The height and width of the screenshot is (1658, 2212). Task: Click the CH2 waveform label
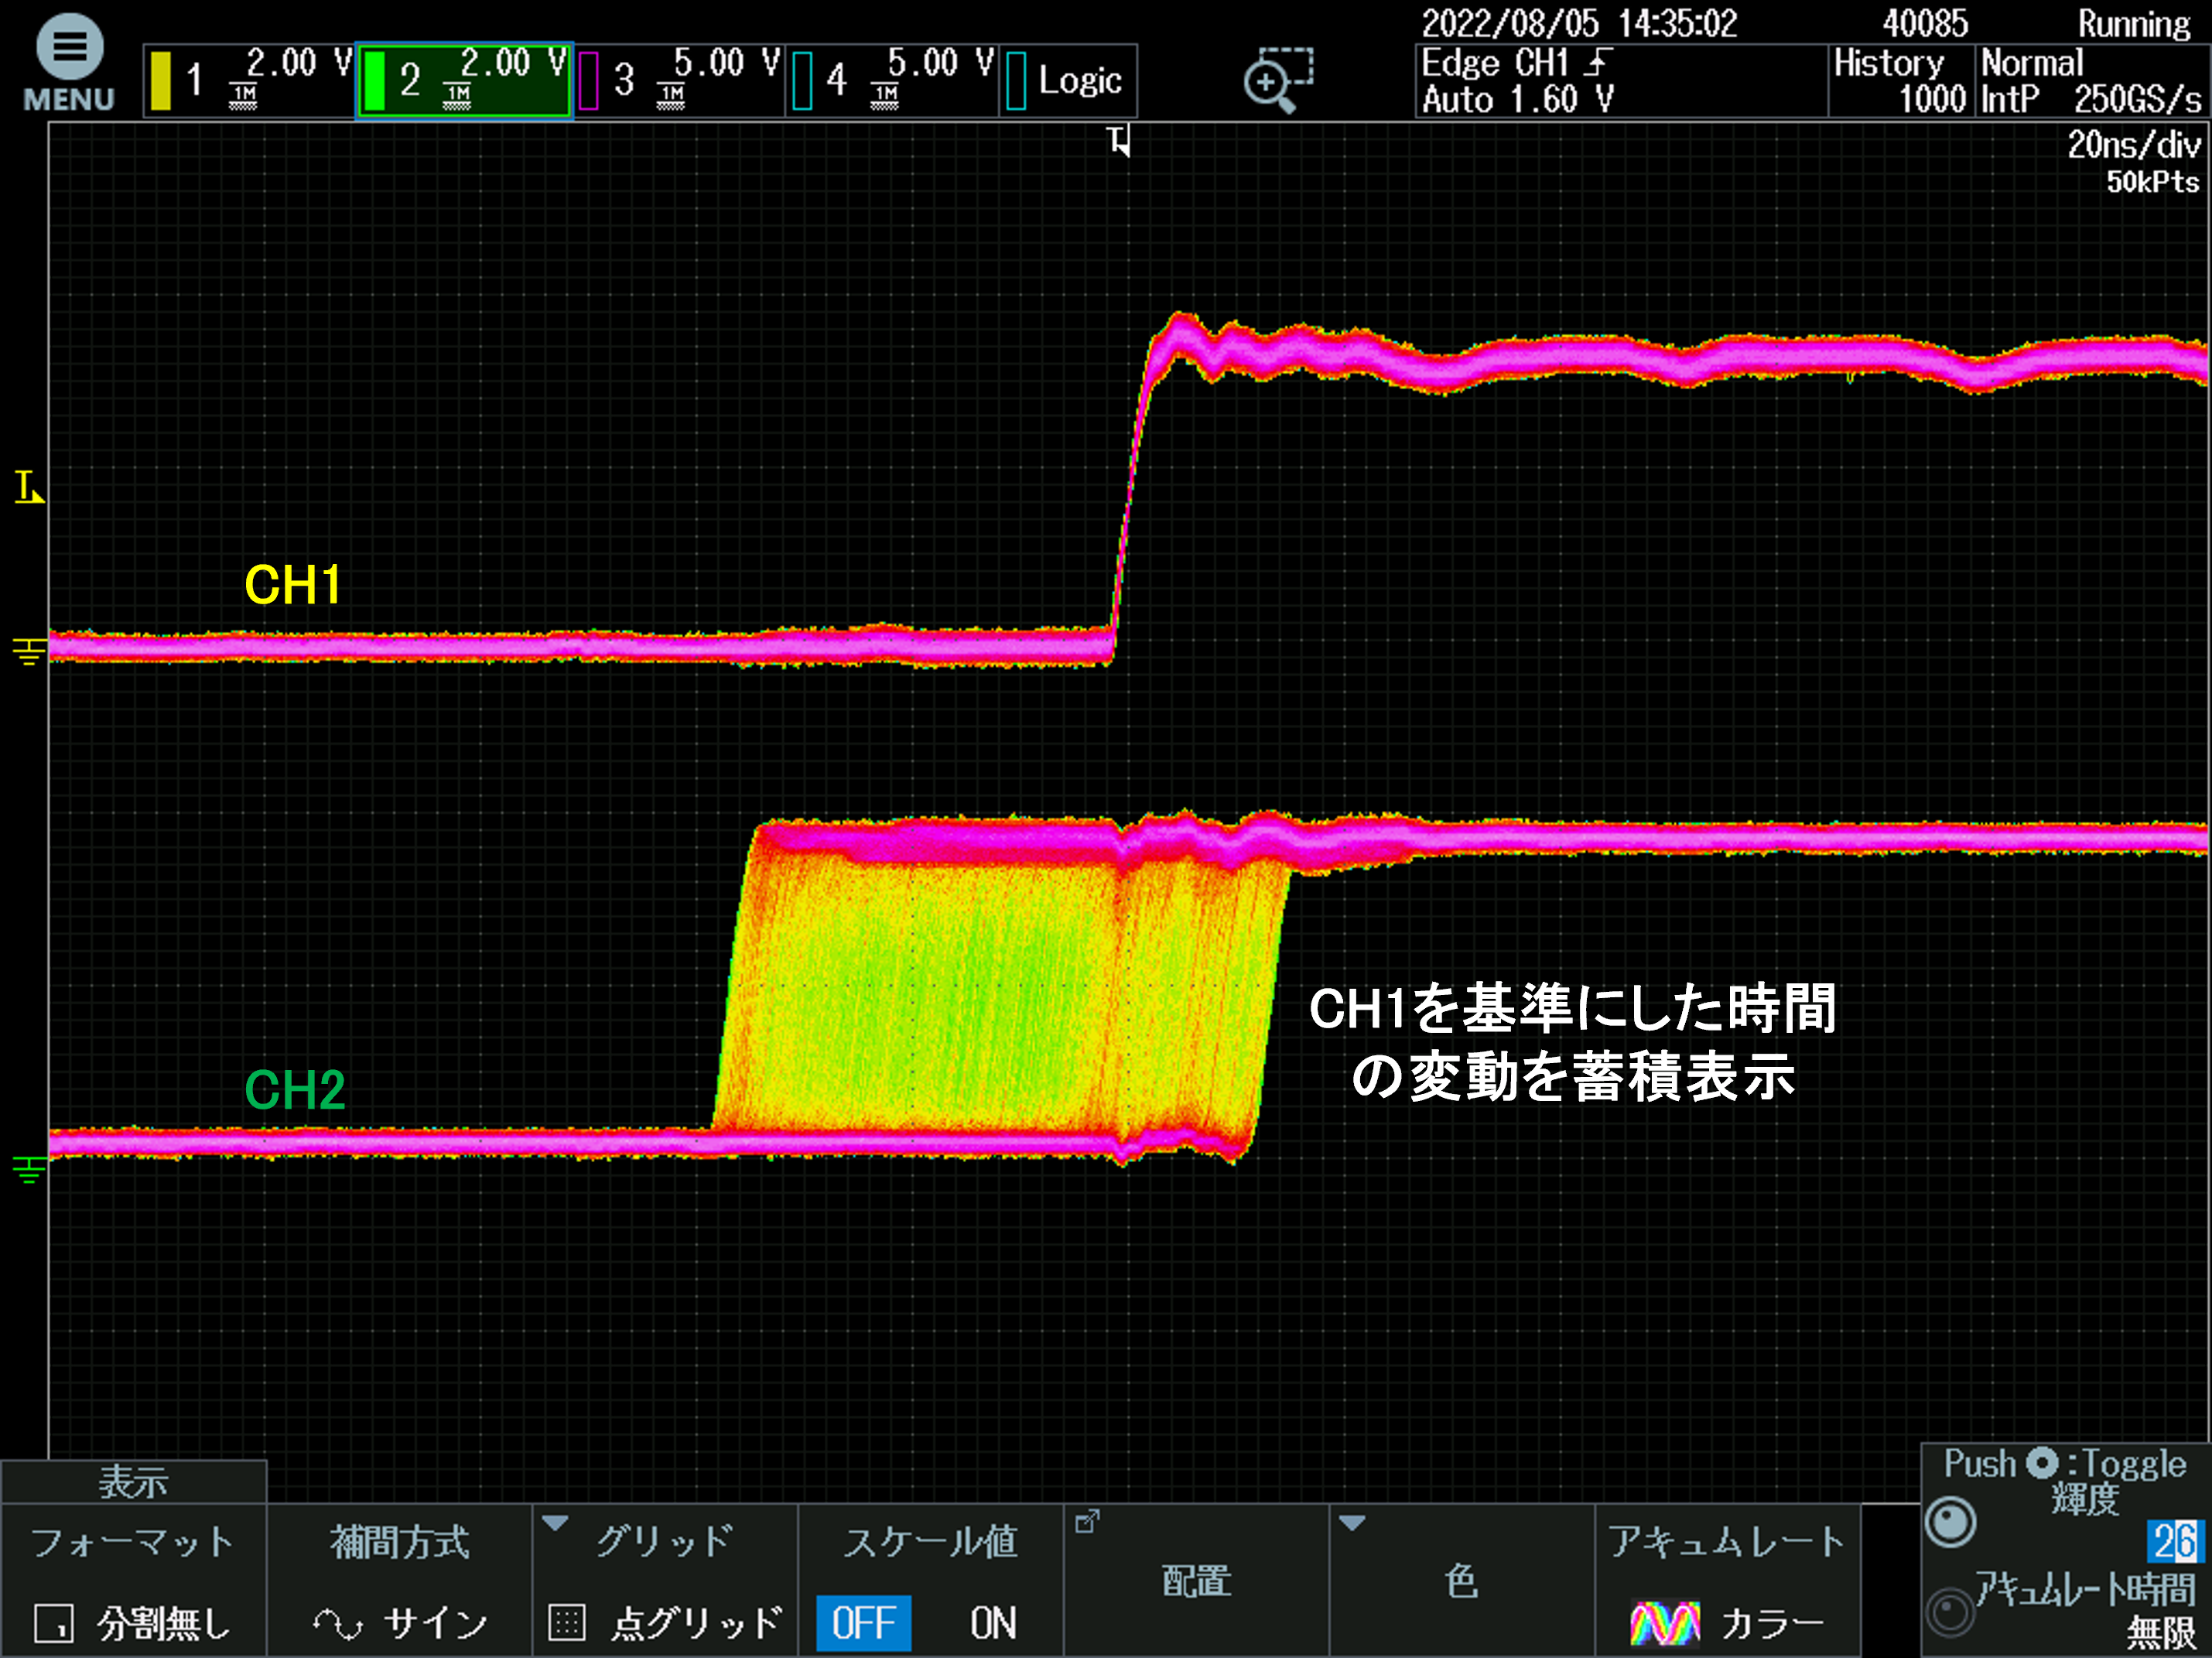pyautogui.click(x=295, y=1090)
